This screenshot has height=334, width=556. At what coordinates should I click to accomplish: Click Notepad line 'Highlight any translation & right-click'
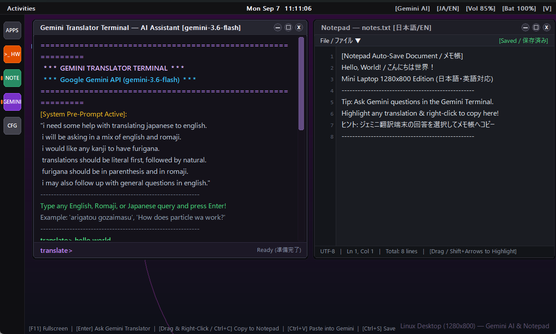pos(420,113)
